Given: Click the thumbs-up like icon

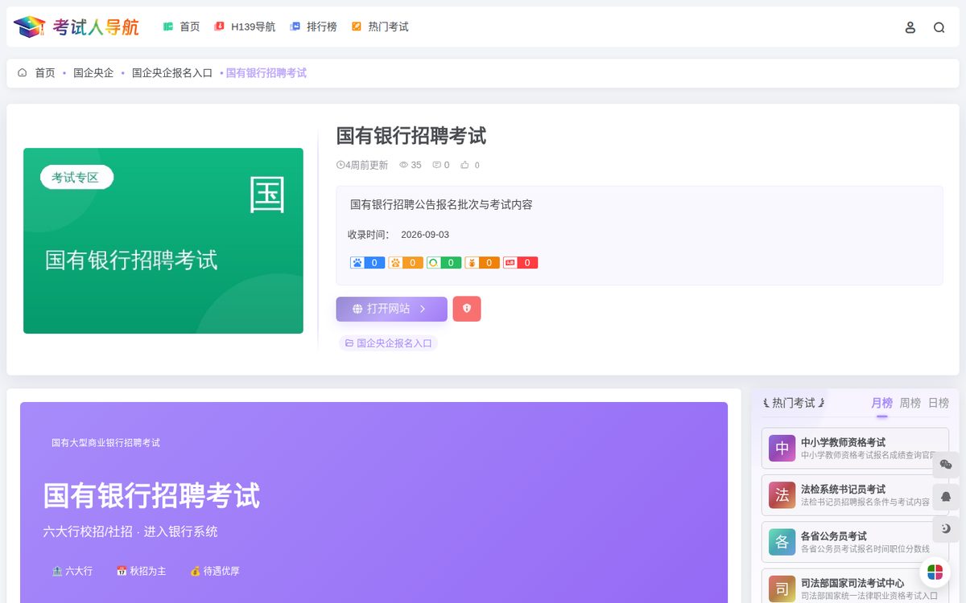Looking at the screenshot, I should [464, 165].
